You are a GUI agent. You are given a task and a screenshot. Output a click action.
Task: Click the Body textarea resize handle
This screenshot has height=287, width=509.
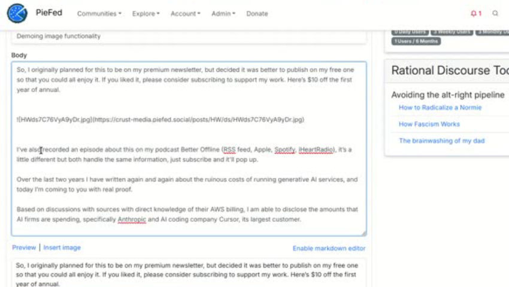point(363,233)
